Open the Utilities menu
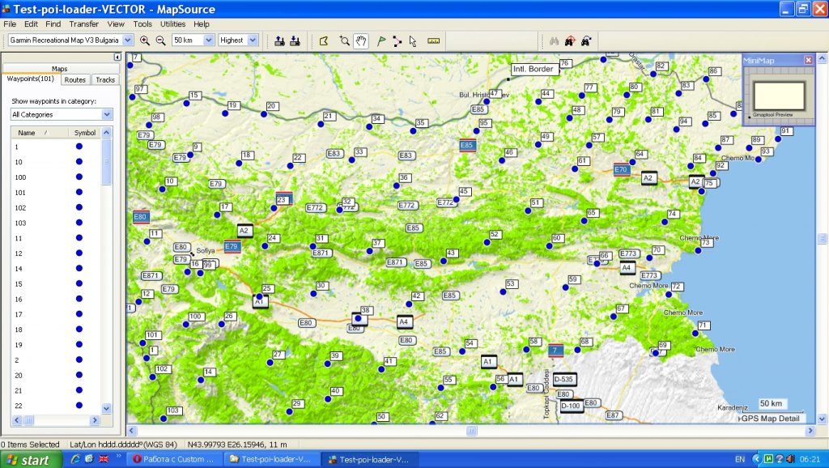829x468 pixels. point(172,24)
